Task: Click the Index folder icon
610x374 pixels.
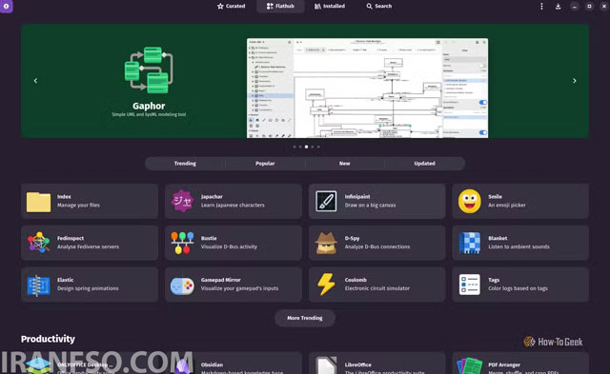Action: (38, 202)
